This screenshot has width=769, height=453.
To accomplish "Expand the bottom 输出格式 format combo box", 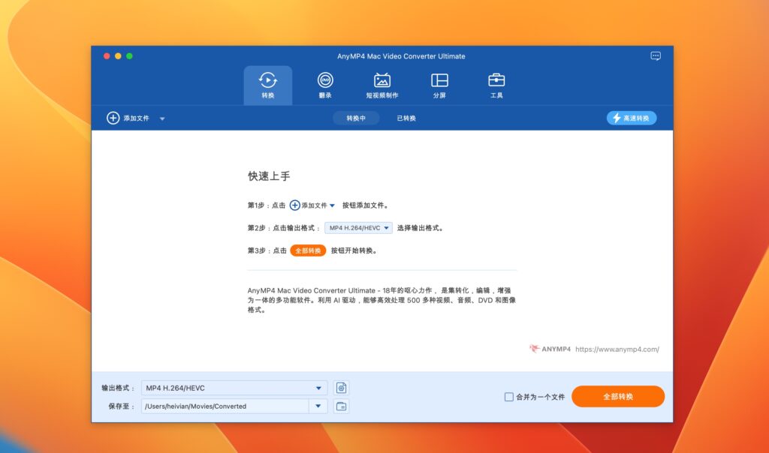I will pos(319,388).
